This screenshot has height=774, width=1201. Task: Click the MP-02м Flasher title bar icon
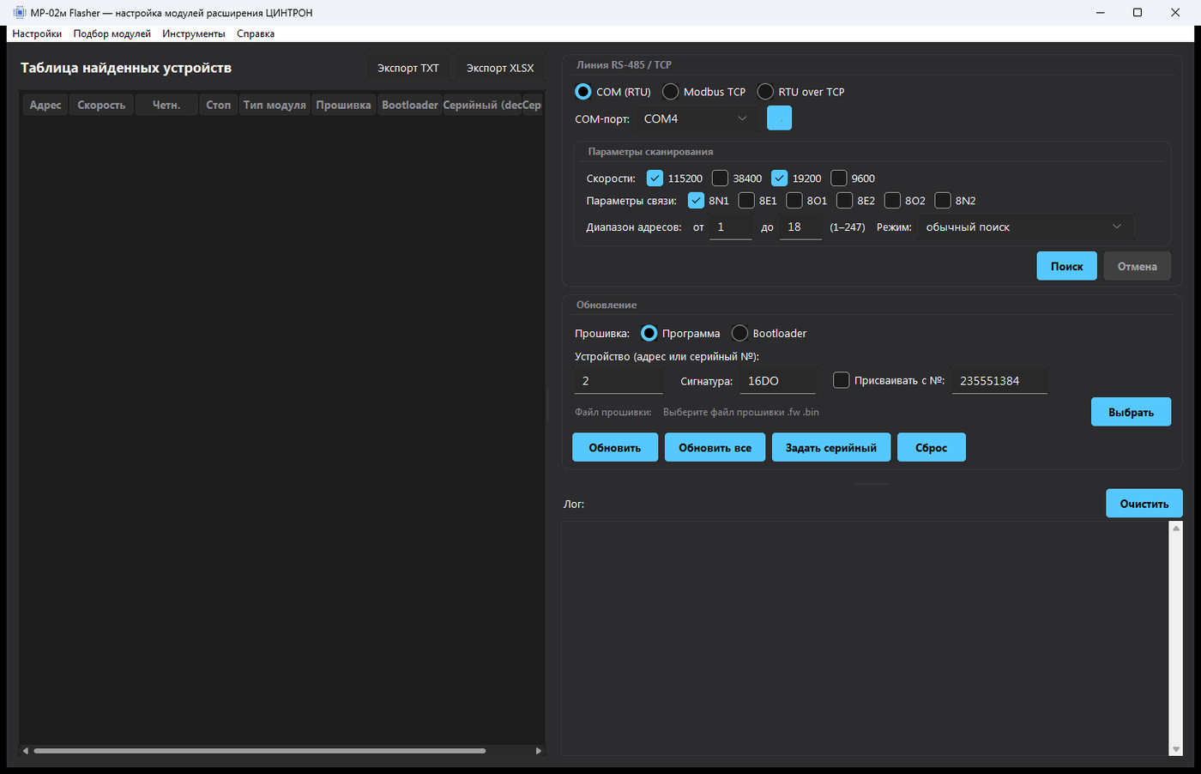click(19, 13)
